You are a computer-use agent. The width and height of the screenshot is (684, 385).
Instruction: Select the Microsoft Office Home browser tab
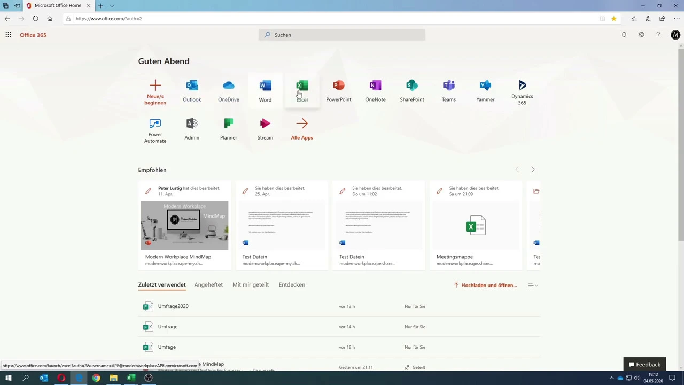point(58,5)
